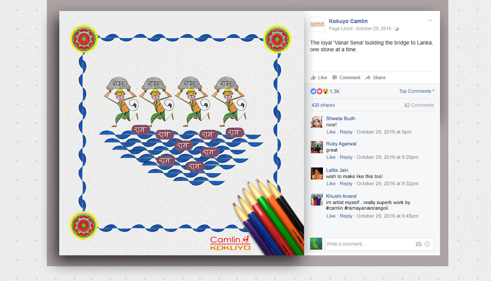Open the Vanar Sena rangoli artwork image
The width and height of the screenshot is (491, 281).
click(182, 133)
